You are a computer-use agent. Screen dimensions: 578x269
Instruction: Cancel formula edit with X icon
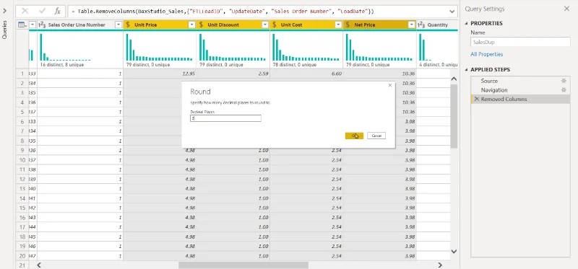[x=25, y=12]
